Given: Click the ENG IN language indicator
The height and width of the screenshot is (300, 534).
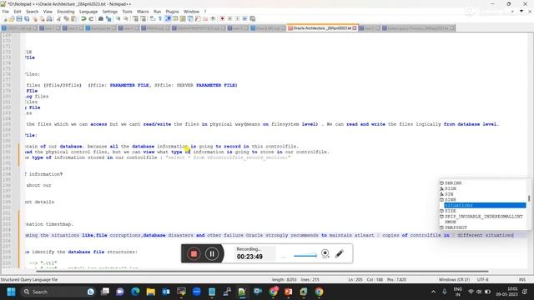Looking at the screenshot, I should click(x=458, y=292).
